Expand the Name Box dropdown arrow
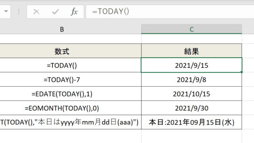Image resolution: width=254 pixels, height=143 pixels. 6,12
